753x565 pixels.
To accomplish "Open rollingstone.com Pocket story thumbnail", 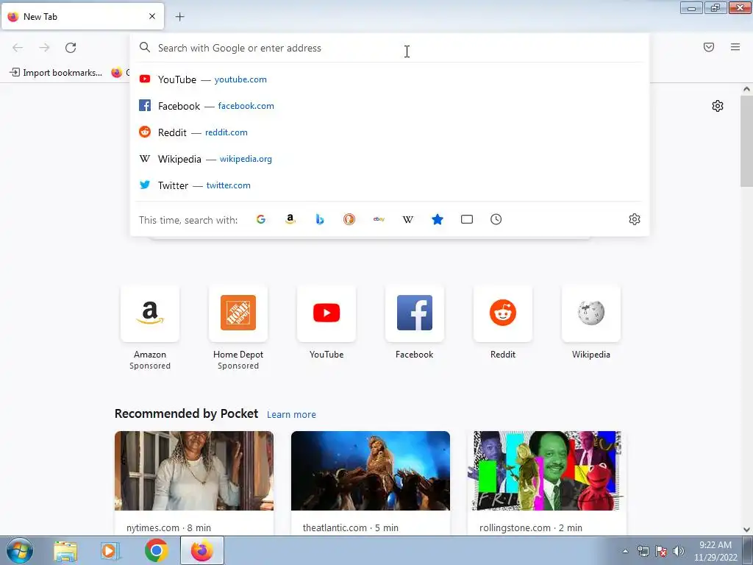I will pos(547,471).
